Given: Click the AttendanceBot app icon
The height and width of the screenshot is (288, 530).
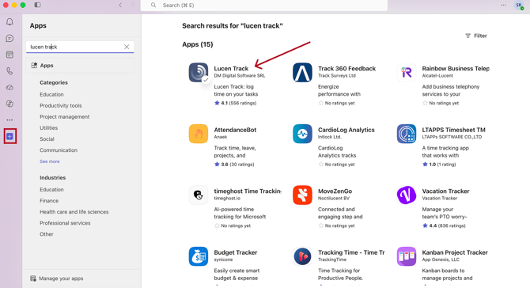Looking at the screenshot, I should [x=199, y=134].
